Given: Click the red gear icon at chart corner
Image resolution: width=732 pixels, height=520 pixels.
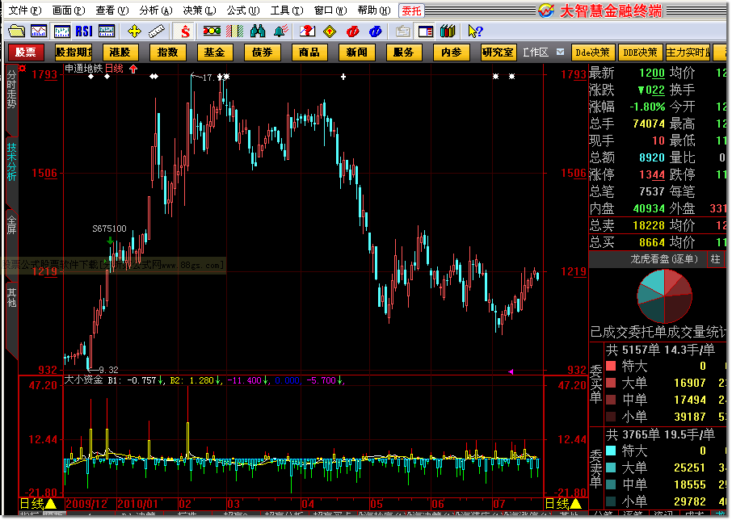Looking at the screenshot, I should tap(23, 69).
